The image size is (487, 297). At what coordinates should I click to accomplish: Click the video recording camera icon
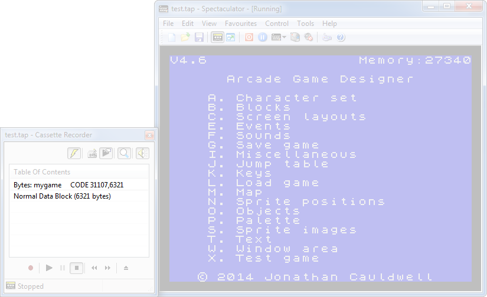[x=295, y=38]
